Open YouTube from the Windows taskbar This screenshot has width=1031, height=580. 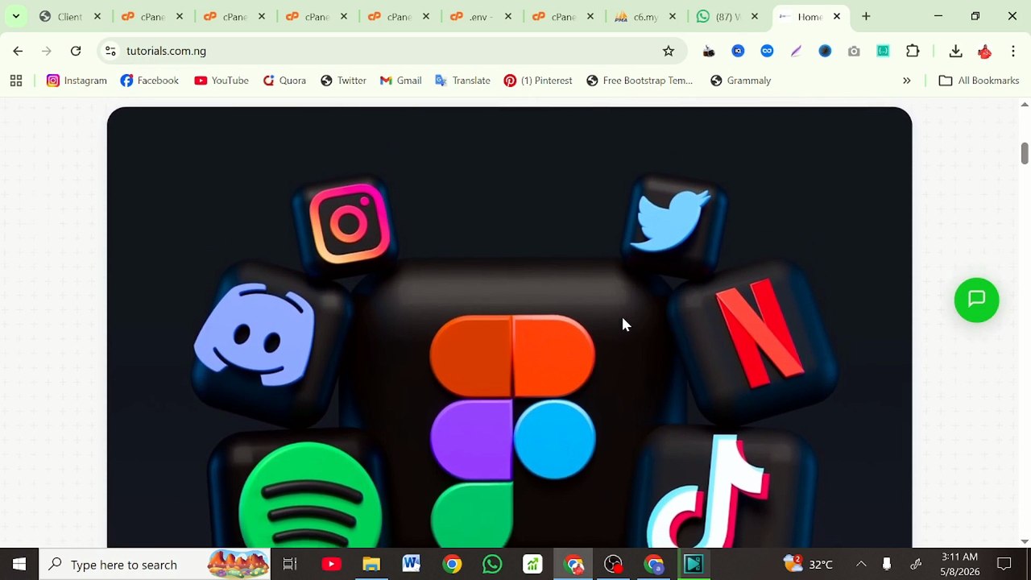pos(331,564)
